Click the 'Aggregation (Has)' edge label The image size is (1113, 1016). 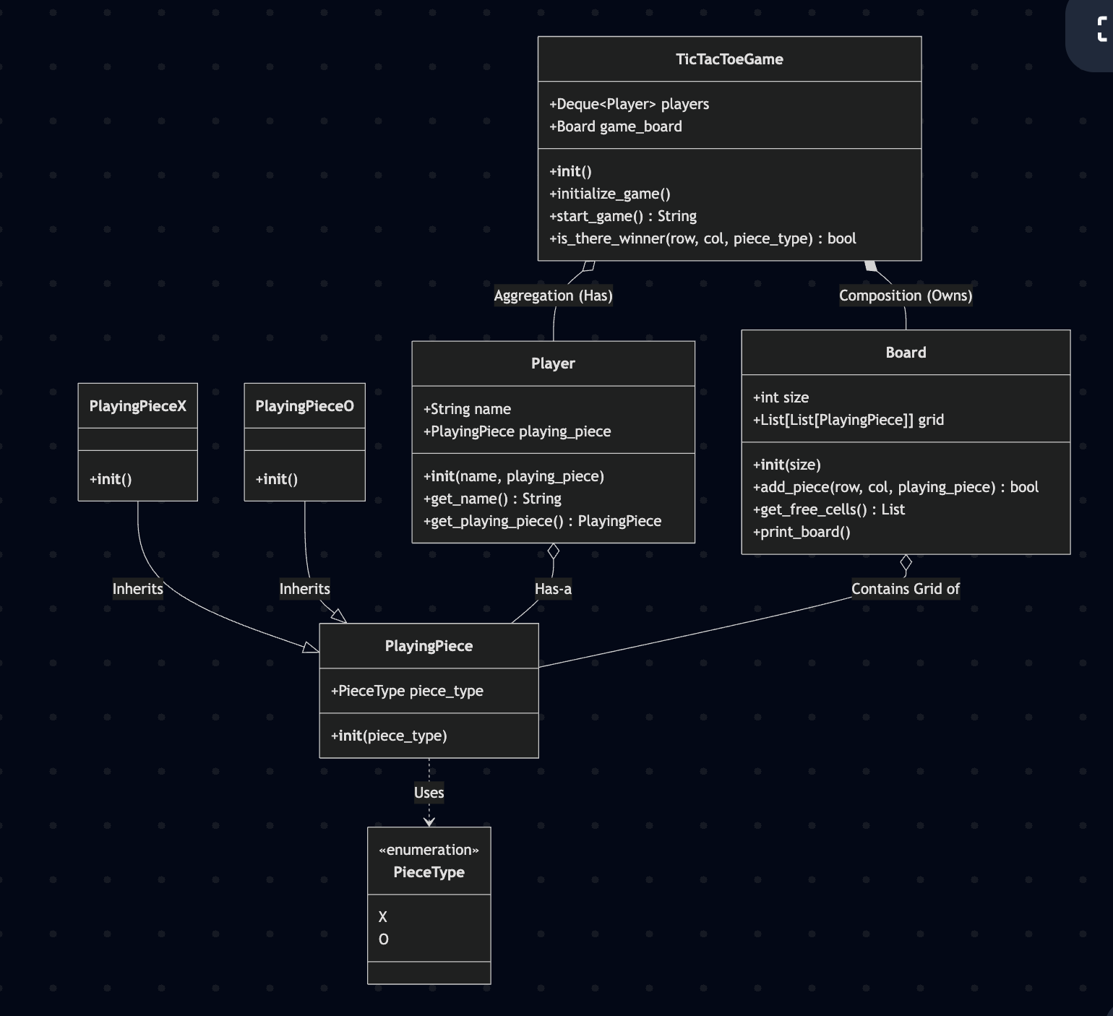tap(553, 296)
